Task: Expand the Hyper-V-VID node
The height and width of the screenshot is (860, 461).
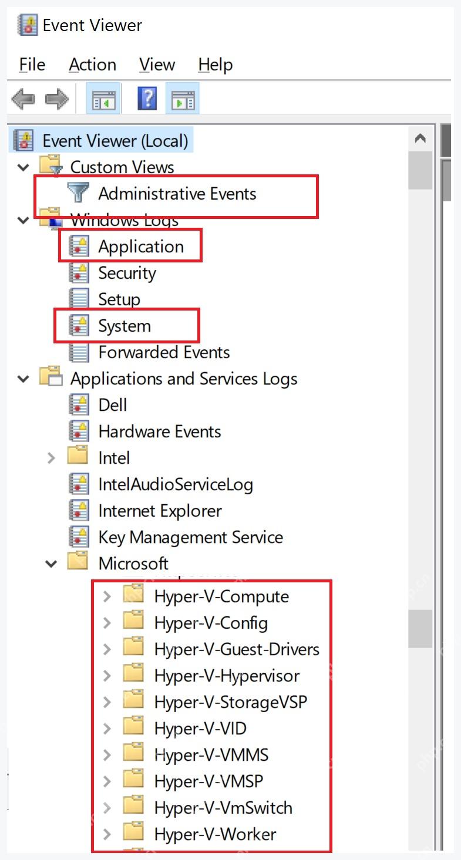Action: point(107,729)
